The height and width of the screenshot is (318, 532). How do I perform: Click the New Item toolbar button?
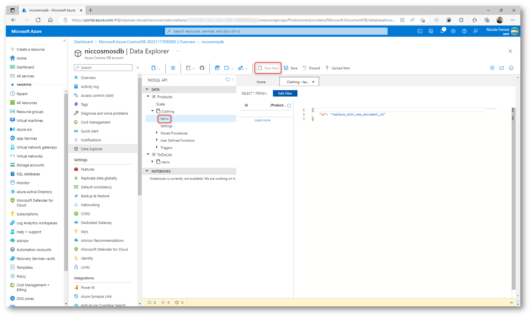pos(268,68)
